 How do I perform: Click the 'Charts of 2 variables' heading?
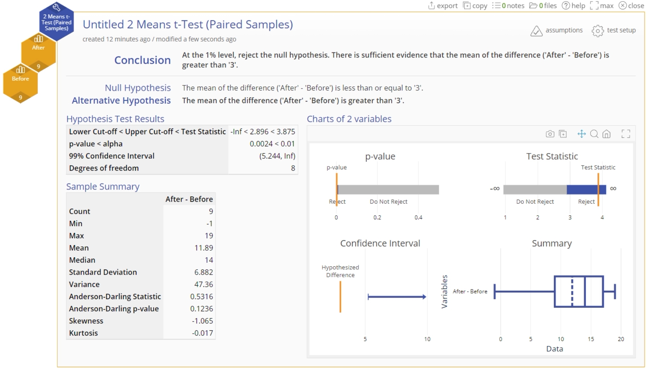pos(349,119)
